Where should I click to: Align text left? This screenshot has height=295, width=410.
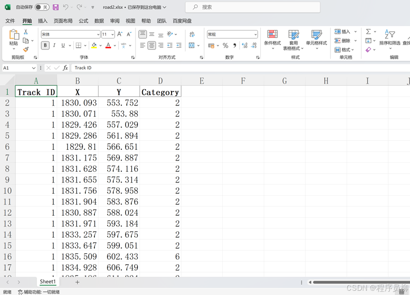click(x=143, y=46)
